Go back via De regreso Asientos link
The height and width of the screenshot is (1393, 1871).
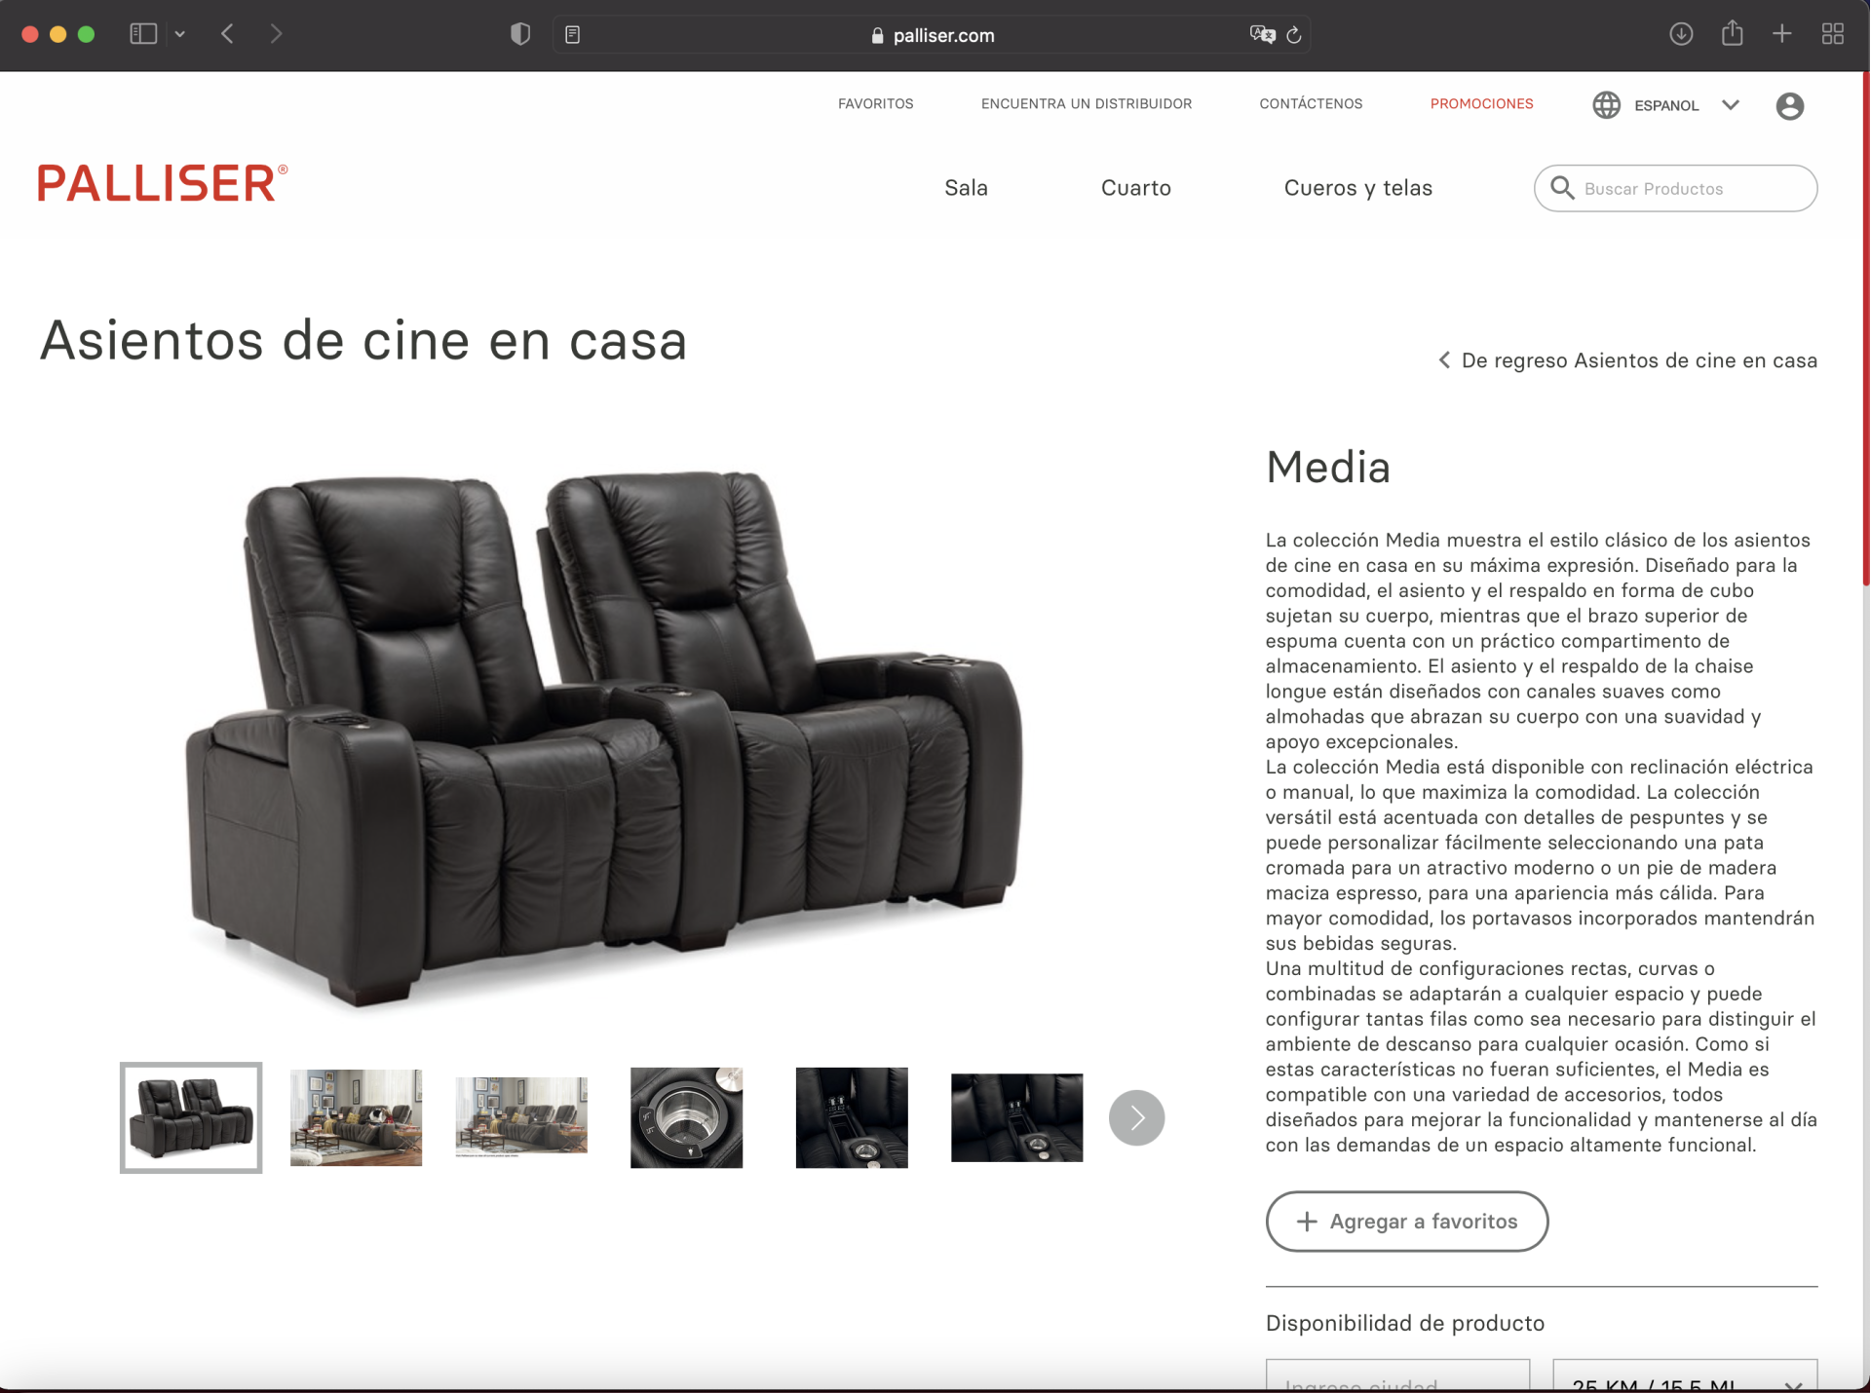(x=1627, y=360)
